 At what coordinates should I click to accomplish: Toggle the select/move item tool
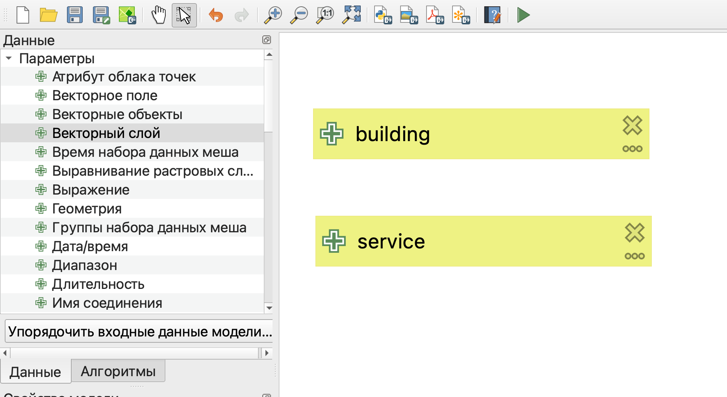point(184,15)
